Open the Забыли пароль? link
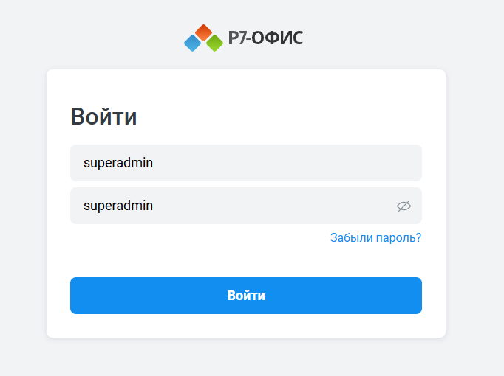This screenshot has height=376, width=504. point(375,238)
